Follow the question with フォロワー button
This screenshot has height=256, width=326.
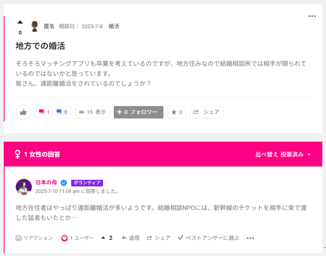click(x=138, y=112)
